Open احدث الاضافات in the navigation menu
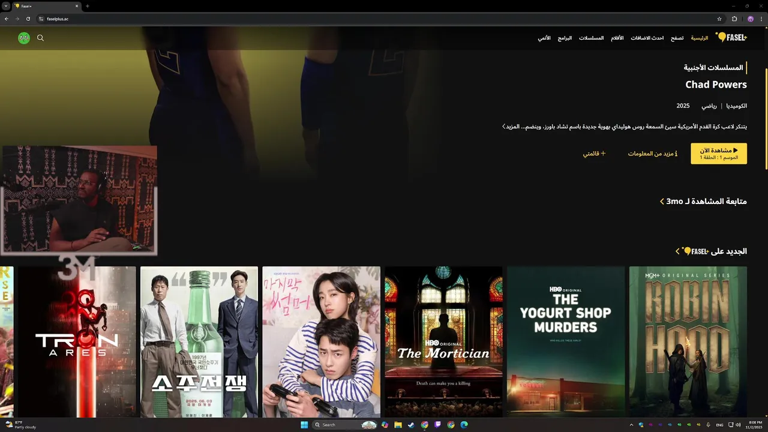 tap(647, 38)
